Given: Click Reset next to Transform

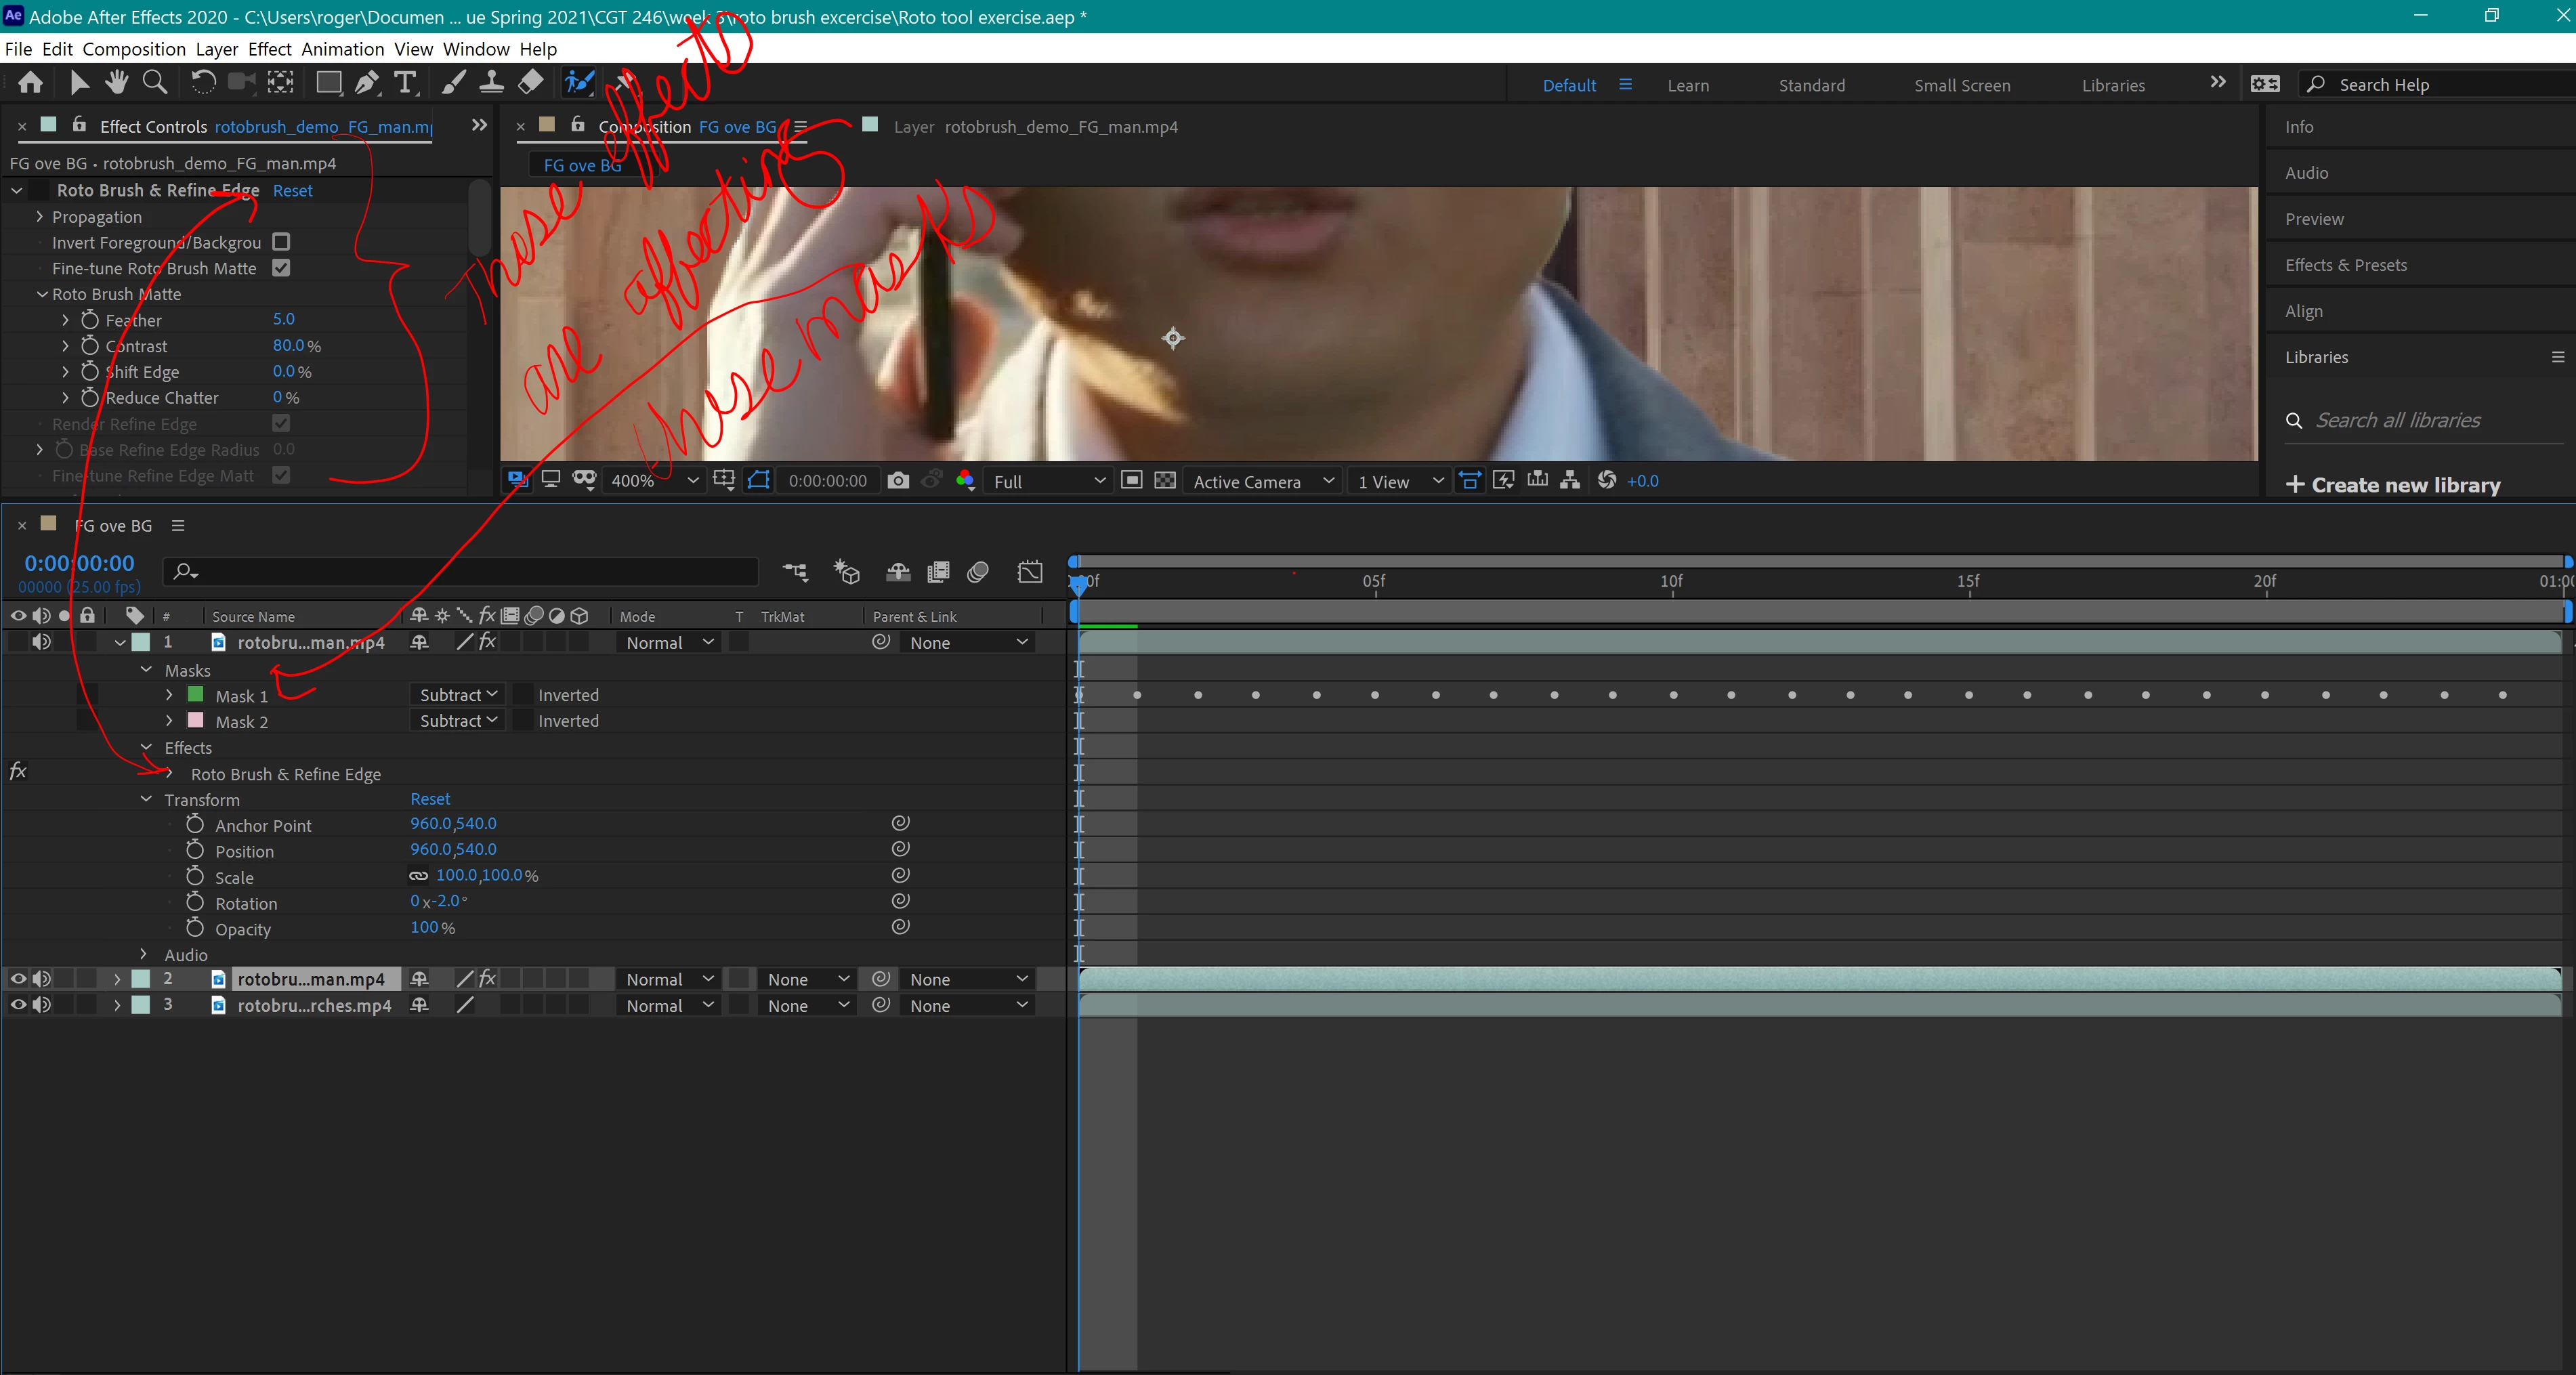Looking at the screenshot, I should click(x=430, y=799).
